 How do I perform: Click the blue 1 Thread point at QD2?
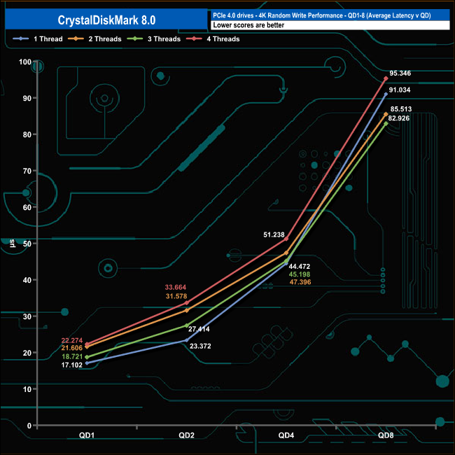(187, 340)
